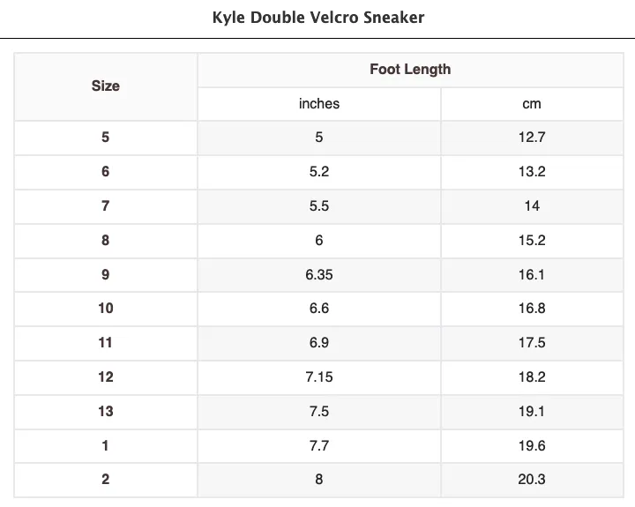Click the 17.5 cm value

point(532,343)
